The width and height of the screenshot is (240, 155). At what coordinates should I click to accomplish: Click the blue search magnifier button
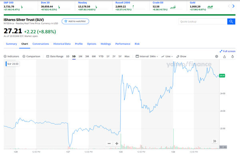231,22
